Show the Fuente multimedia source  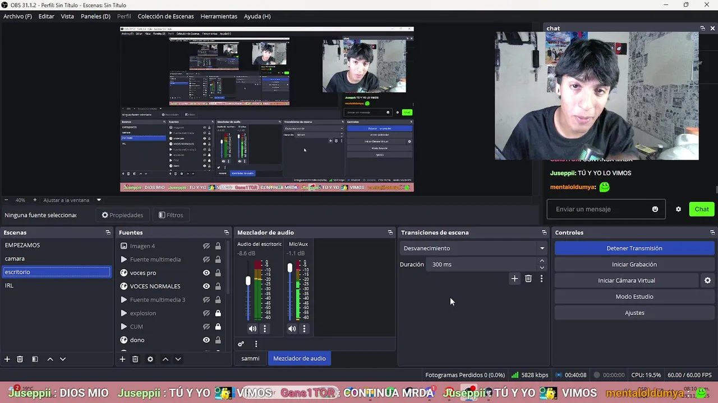(x=206, y=259)
